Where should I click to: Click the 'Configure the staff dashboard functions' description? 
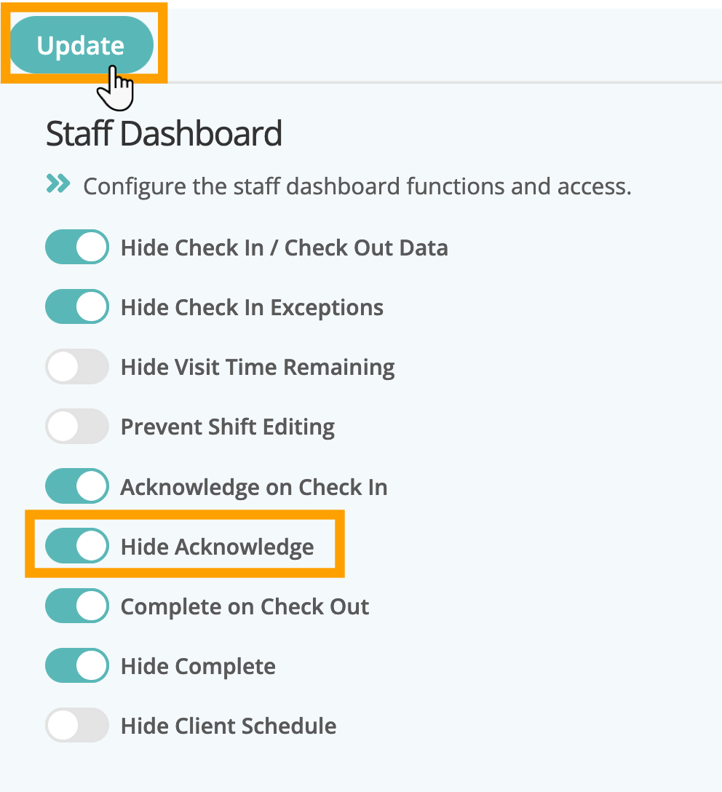pyautogui.click(x=357, y=186)
